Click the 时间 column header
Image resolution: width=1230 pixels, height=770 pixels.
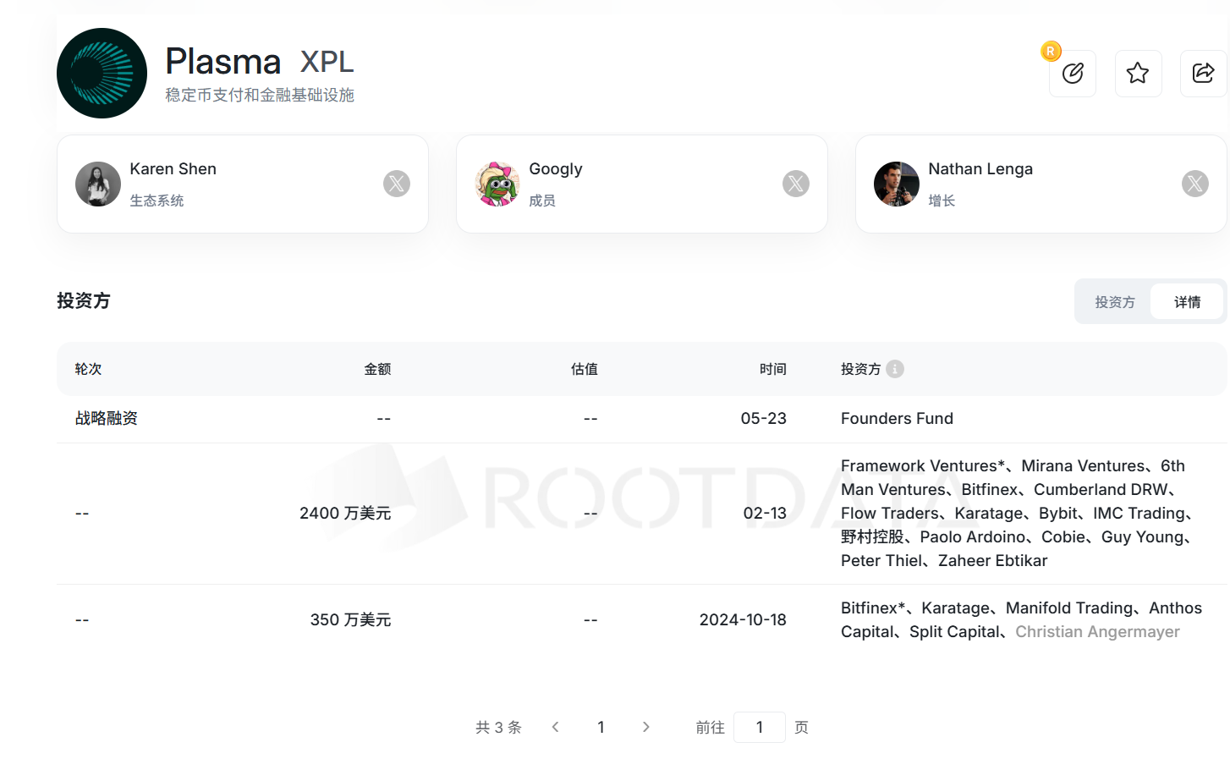[773, 369]
